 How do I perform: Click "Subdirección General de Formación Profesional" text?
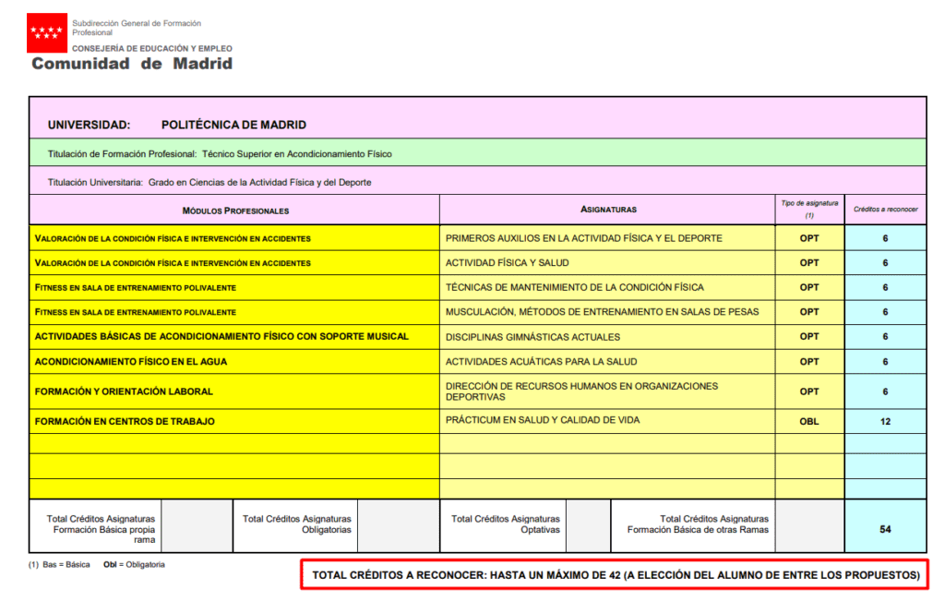[x=137, y=28]
